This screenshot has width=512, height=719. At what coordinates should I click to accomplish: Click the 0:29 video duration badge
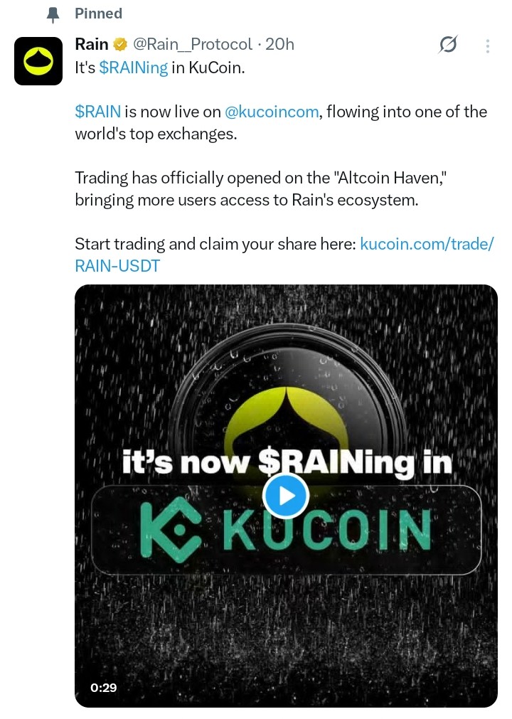point(104,688)
